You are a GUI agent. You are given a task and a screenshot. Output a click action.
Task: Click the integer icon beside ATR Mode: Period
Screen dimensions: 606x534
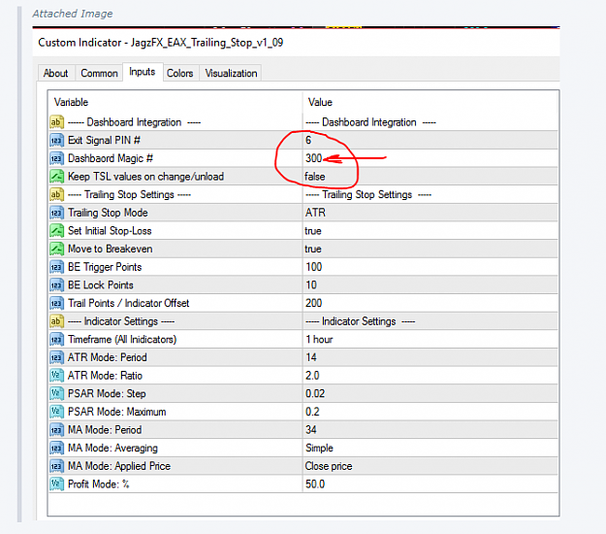pyautogui.click(x=56, y=357)
